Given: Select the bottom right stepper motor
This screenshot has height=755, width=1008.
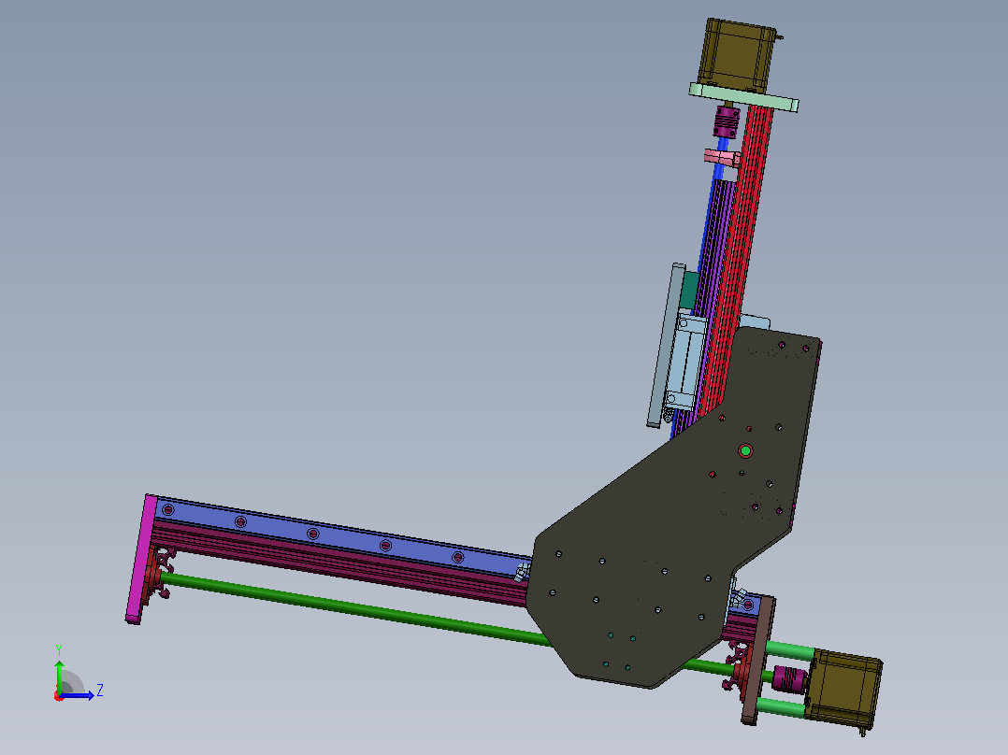Looking at the screenshot, I should click(843, 692).
